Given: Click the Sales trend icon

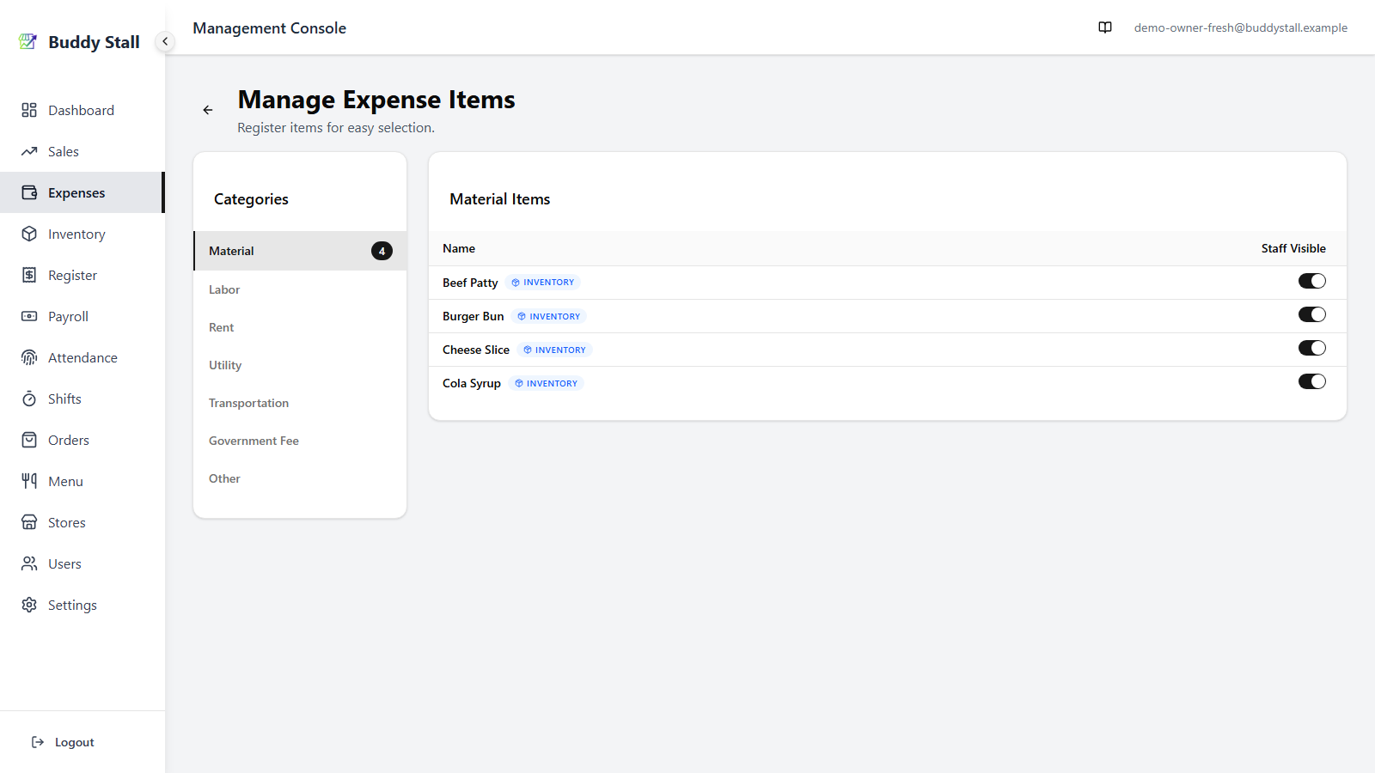Looking at the screenshot, I should (29, 151).
